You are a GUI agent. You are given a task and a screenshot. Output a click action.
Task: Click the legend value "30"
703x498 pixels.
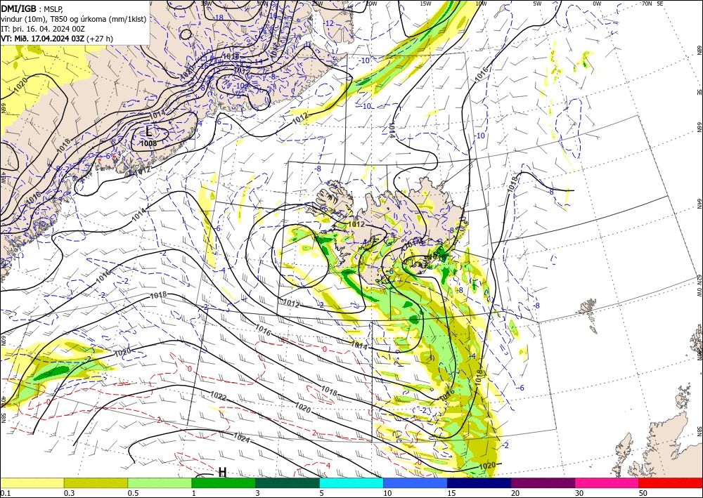click(x=579, y=493)
